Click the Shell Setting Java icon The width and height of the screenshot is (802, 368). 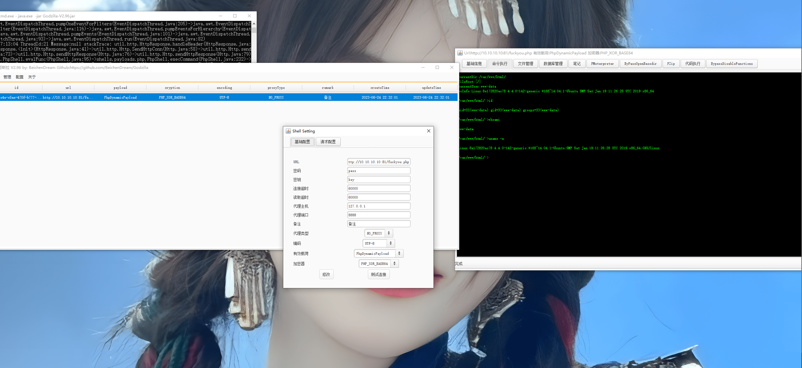click(x=288, y=131)
